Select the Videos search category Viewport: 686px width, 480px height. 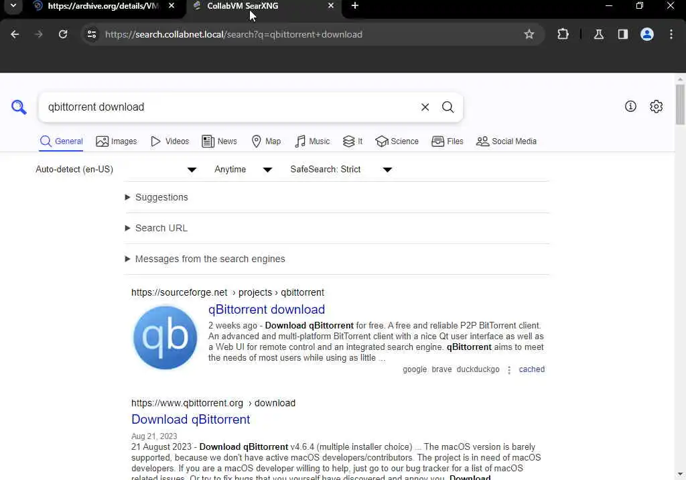click(169, 141)
